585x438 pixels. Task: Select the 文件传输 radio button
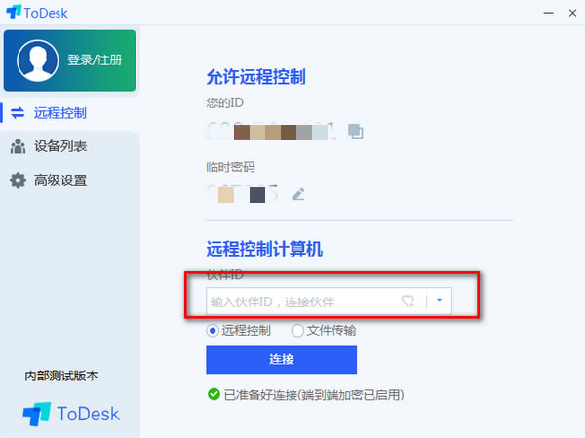297,331
